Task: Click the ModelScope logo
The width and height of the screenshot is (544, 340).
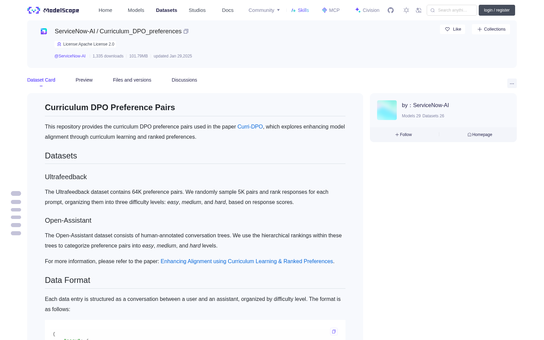Action: point(53,10)
